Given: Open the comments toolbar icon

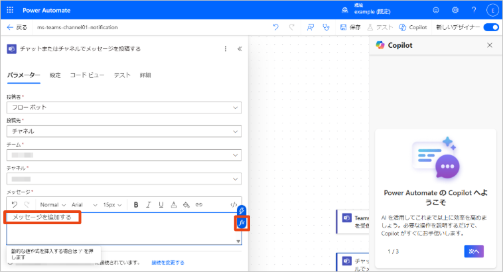Looking at the screenshot, I should coord(310,27).
